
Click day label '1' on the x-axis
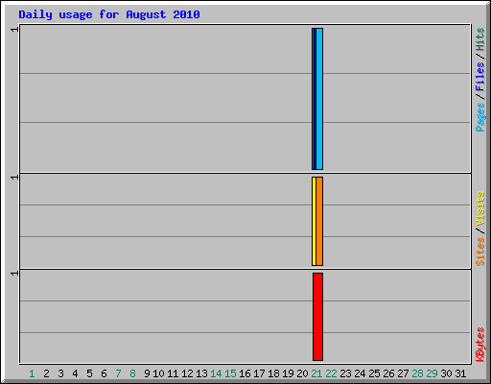[32, 373]
